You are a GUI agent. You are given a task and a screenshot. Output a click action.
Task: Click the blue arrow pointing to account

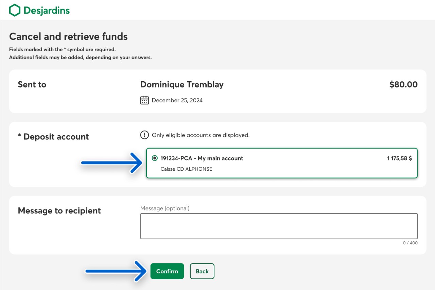click(112, 163)
